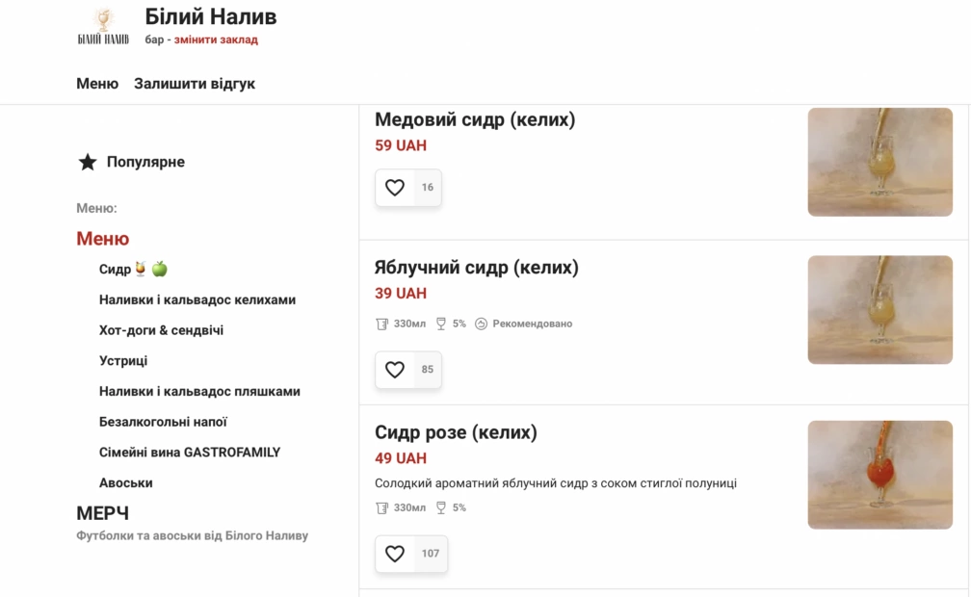Open the Залишити відгук tab
Viewport: 971px width, 597px height.
click(x=195, y=84)
